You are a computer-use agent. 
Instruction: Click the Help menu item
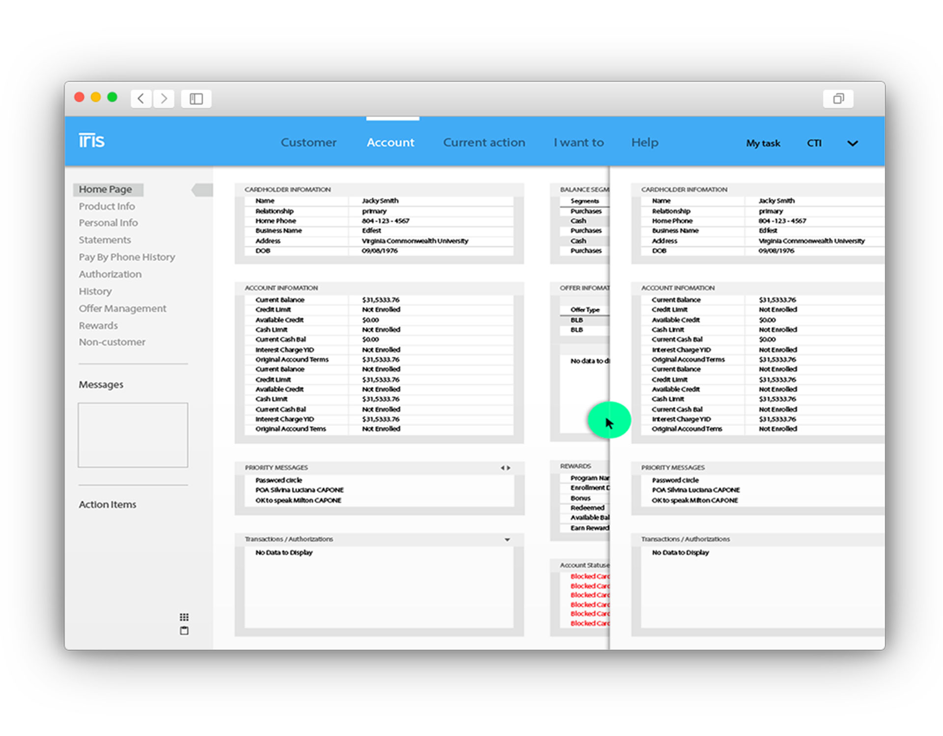click(644, 142)
